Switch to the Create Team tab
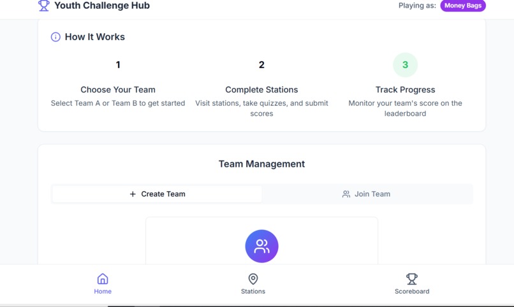The image size is (514, 307). pos(157,194)
